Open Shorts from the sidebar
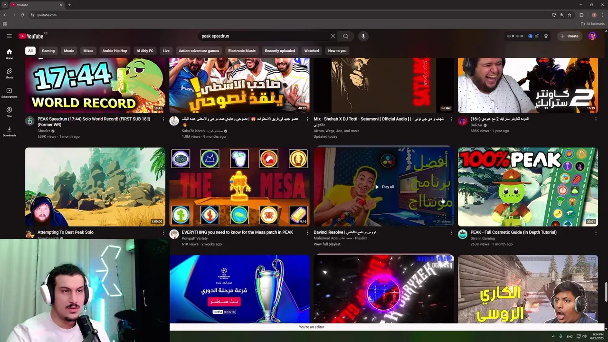608x342 pixels. [9, 74]
